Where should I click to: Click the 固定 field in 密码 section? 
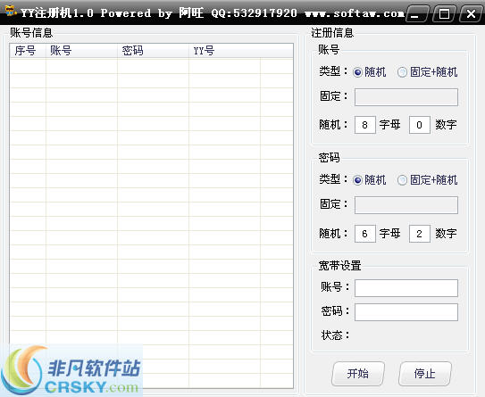coord(406,205)
